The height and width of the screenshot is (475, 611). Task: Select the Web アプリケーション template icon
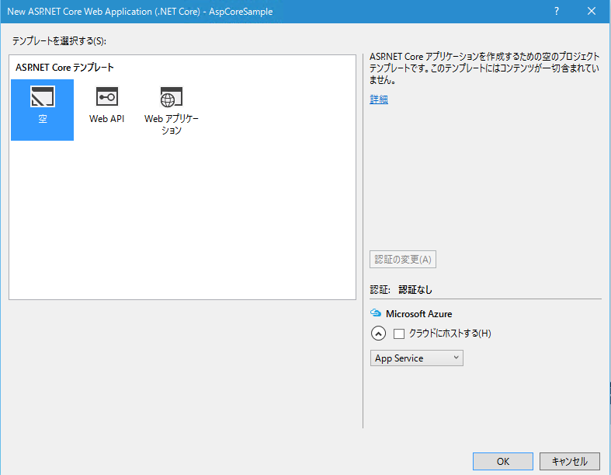(x=171, y=97)
